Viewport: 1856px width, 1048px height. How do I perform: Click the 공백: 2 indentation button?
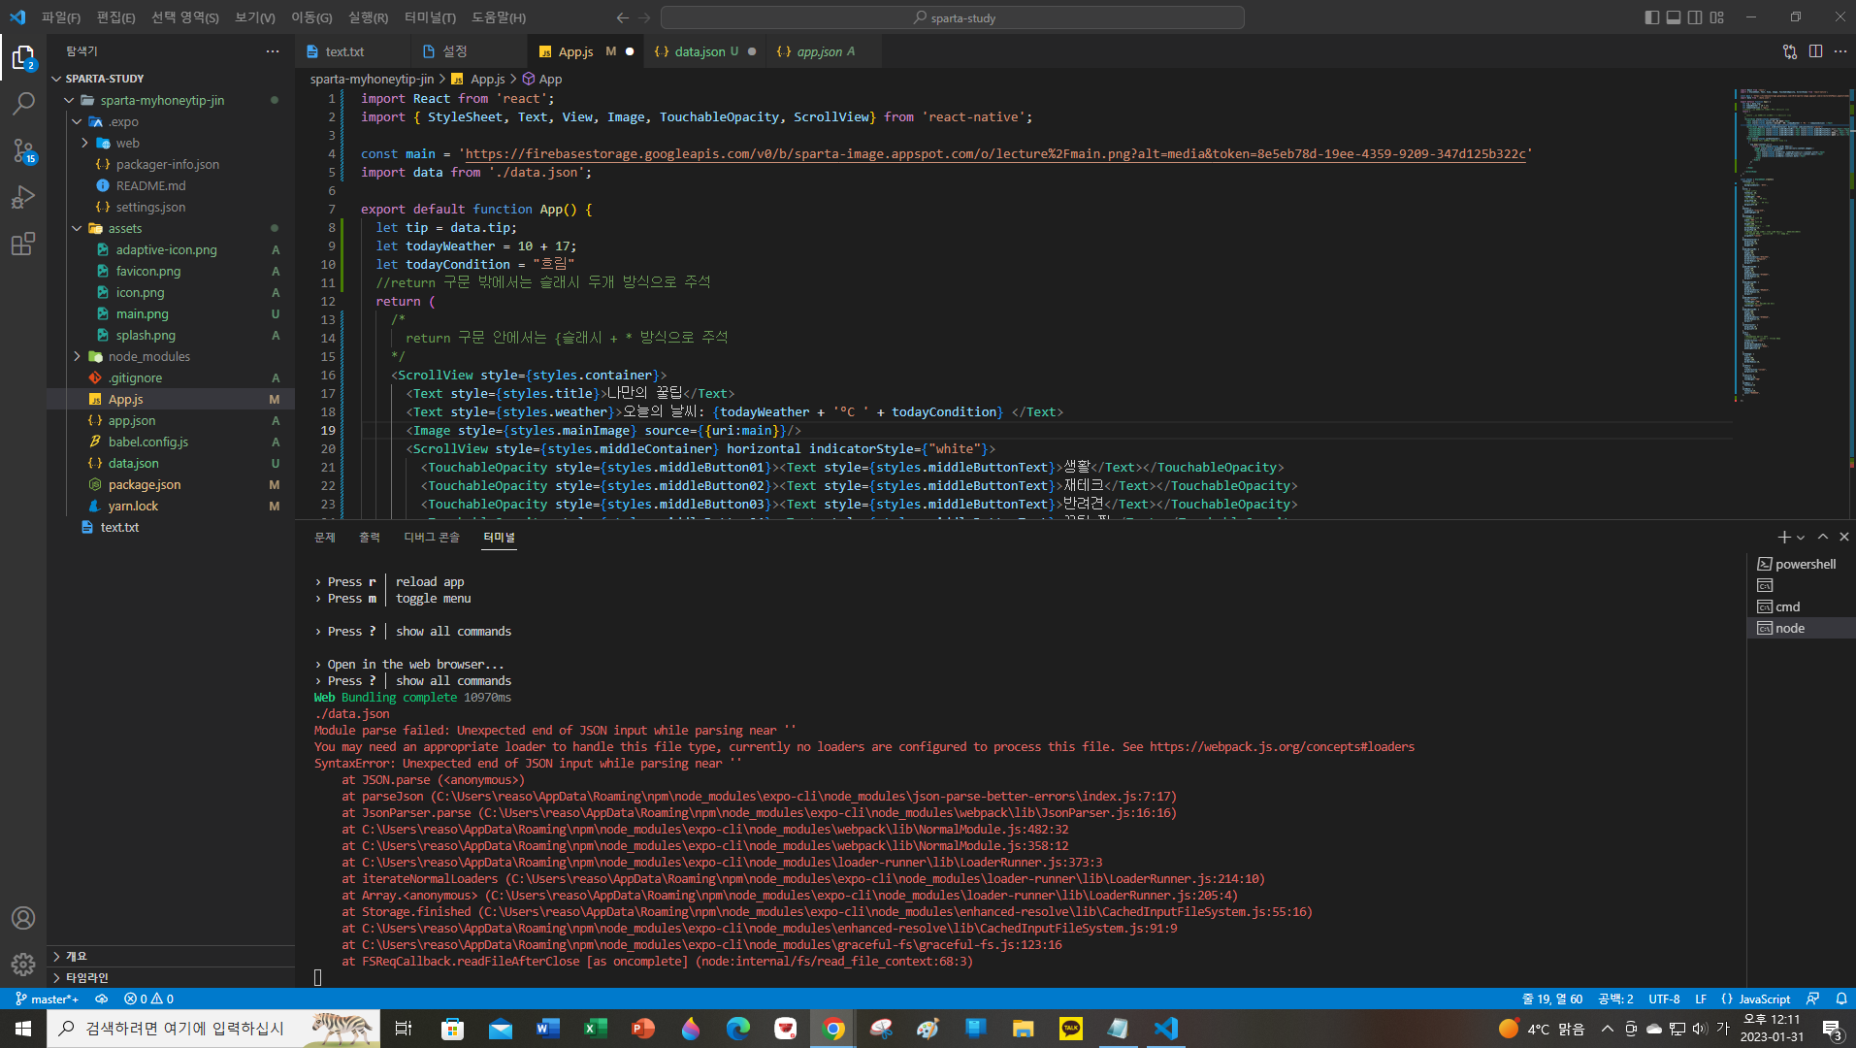(1615, 999)
